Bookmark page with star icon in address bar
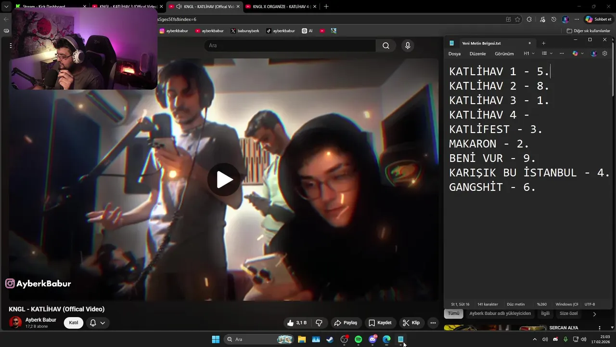The width and height of the screenshot is (616, 347). click(x=517, y=19)
